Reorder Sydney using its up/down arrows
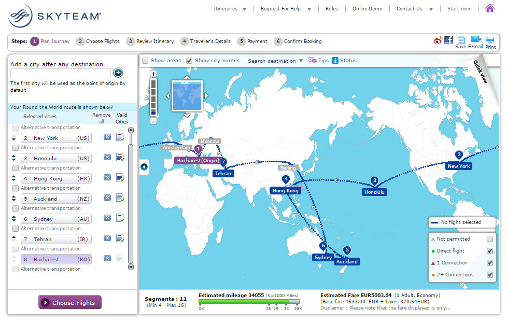Screen dimensions: 507x323 click(x=13, y=219)
